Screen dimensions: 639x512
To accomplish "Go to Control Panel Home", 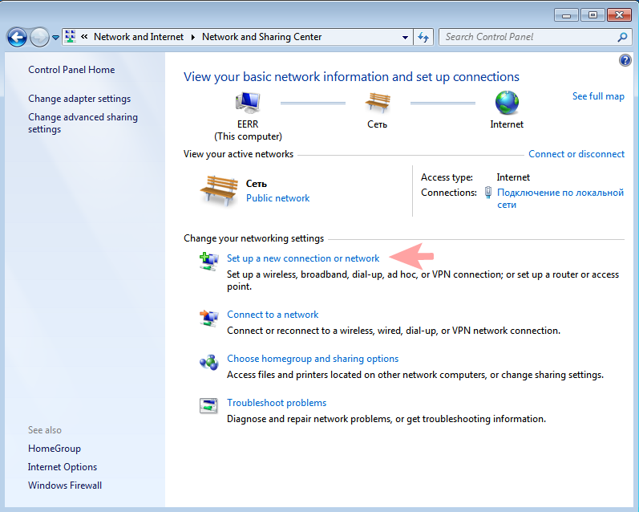I will click(x=71, y=70).
